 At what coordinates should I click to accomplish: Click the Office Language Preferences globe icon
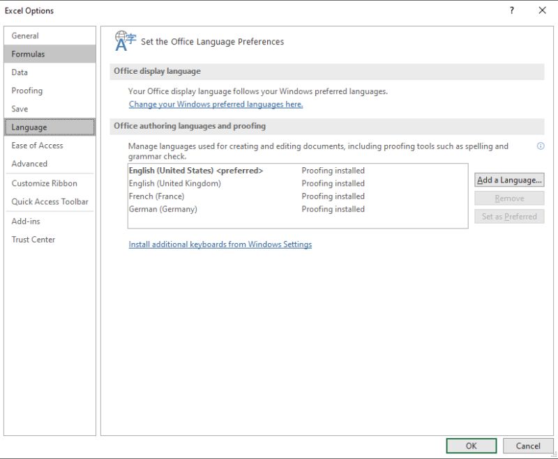click(x=126, y=41)
